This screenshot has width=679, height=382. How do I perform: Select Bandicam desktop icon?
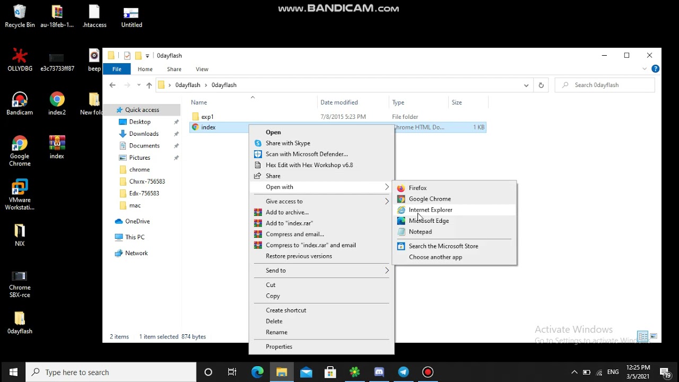pyautogui.click(x=20, y=103)
